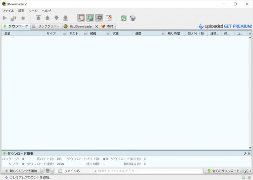Click the rightmost status bar icon

(x=249, y=177)
